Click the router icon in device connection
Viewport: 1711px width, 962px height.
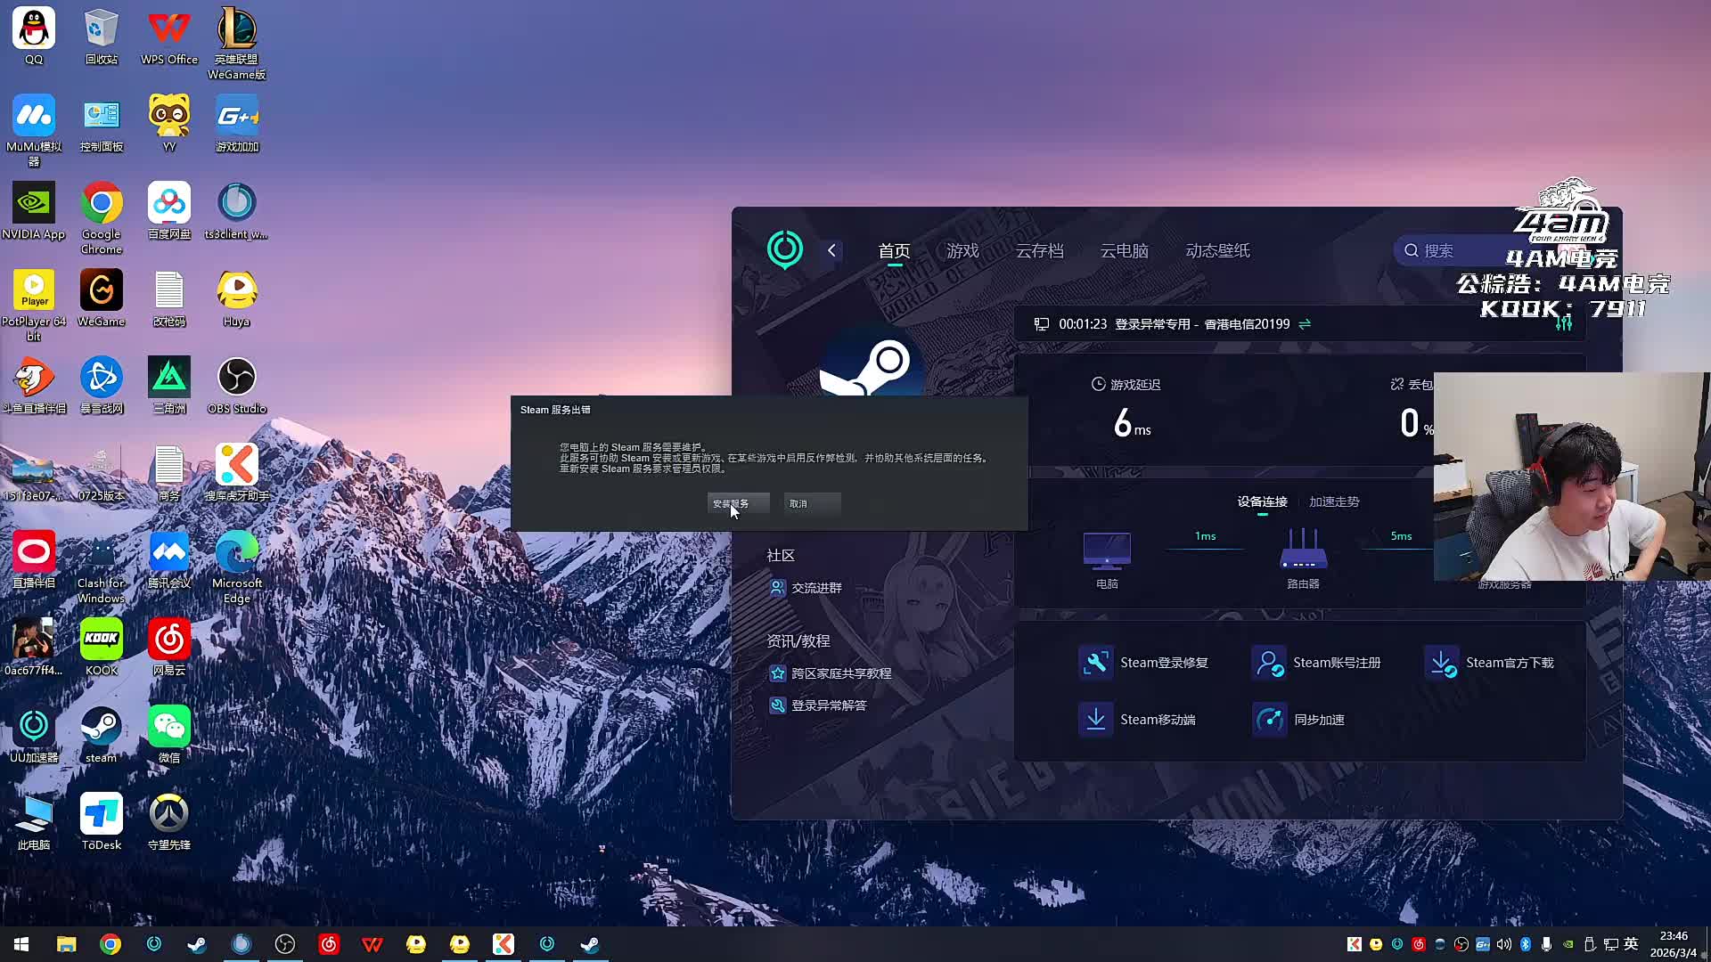click(x=1303, y=550)
